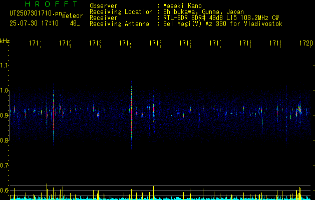Click the 1.1 frequency axis label

4,65
